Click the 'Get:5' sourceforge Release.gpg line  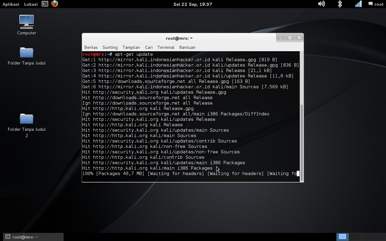(166, 81)
